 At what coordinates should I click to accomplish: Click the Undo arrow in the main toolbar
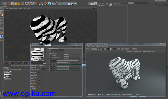[x=2, y=4]
